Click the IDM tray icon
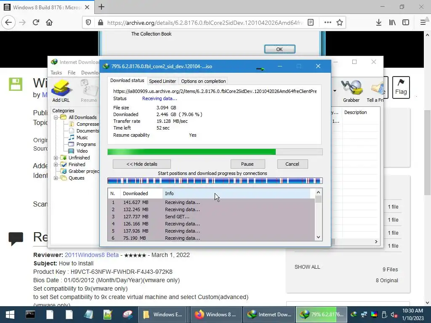 click(x=354, y=315)
